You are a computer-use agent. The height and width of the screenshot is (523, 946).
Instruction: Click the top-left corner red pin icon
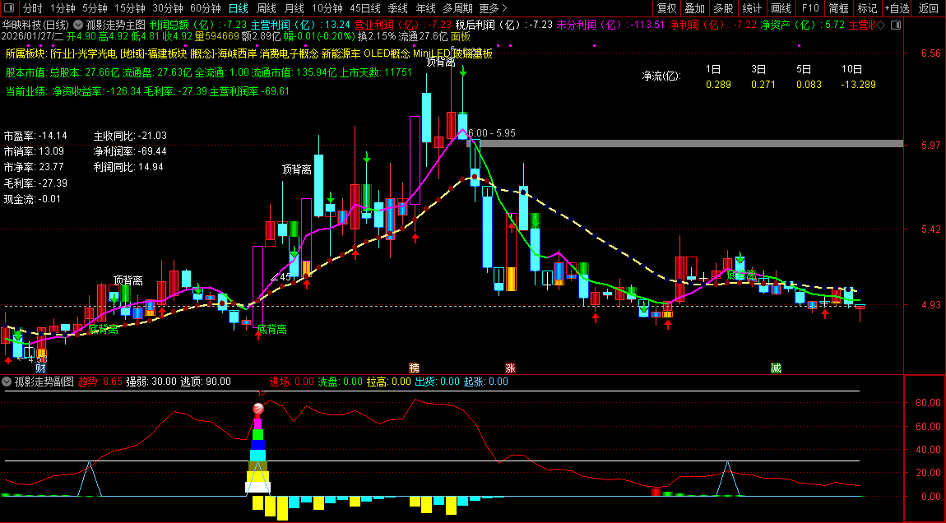(x=11, y=8)
